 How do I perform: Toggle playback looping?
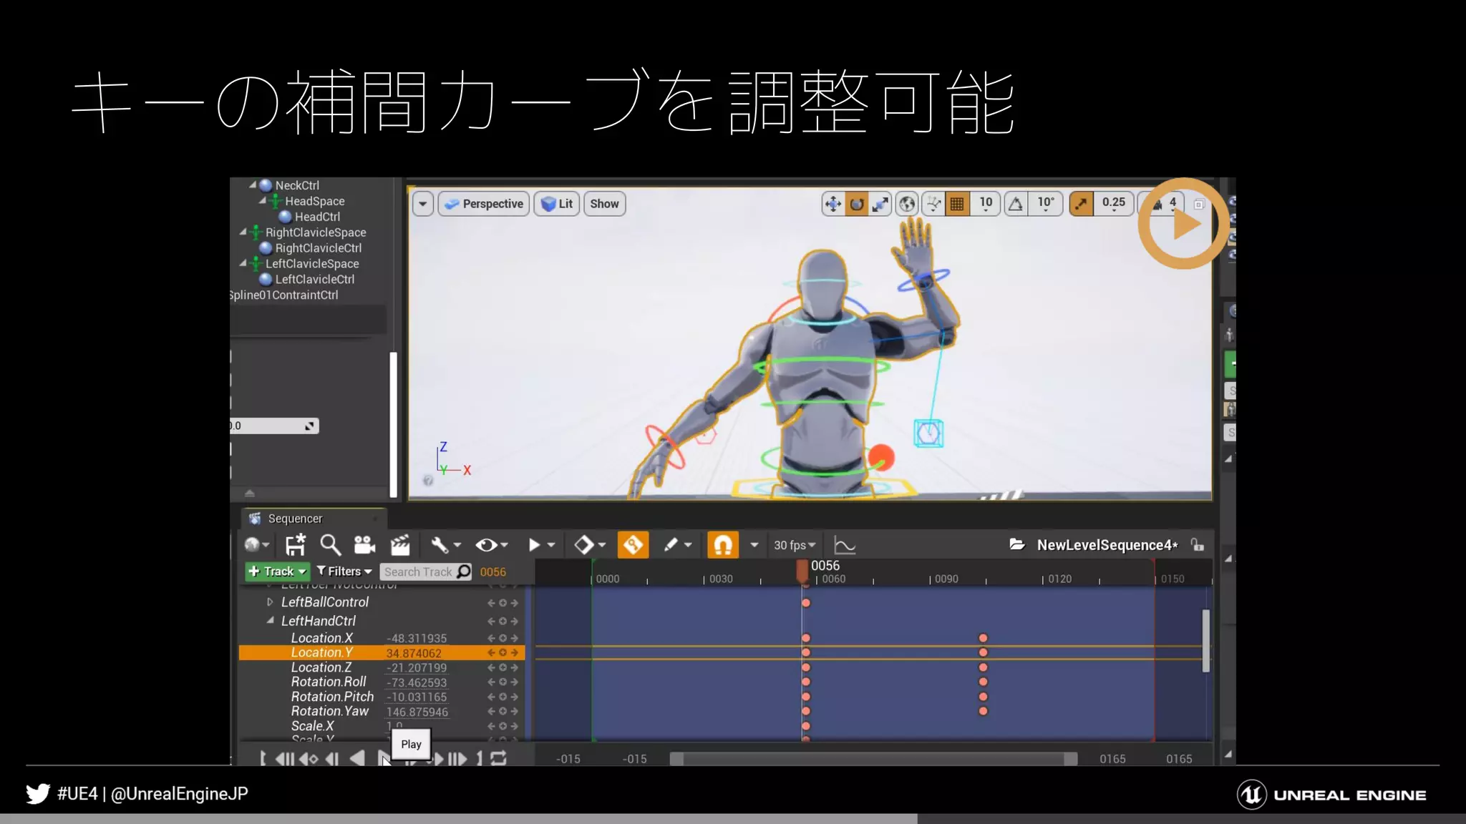click(498, 758)
